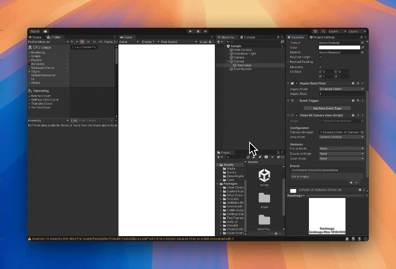Open the Layers dropdown
396x269 pixels.
point(337,31)
